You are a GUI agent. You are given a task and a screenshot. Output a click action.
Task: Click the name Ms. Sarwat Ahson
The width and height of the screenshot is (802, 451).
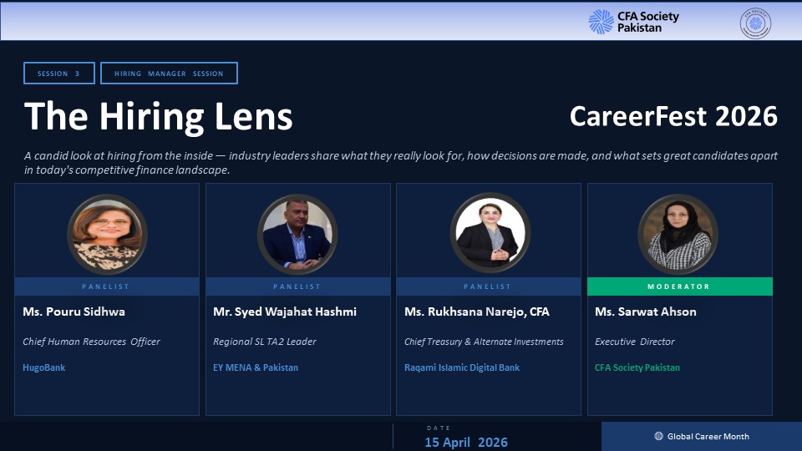646,312
